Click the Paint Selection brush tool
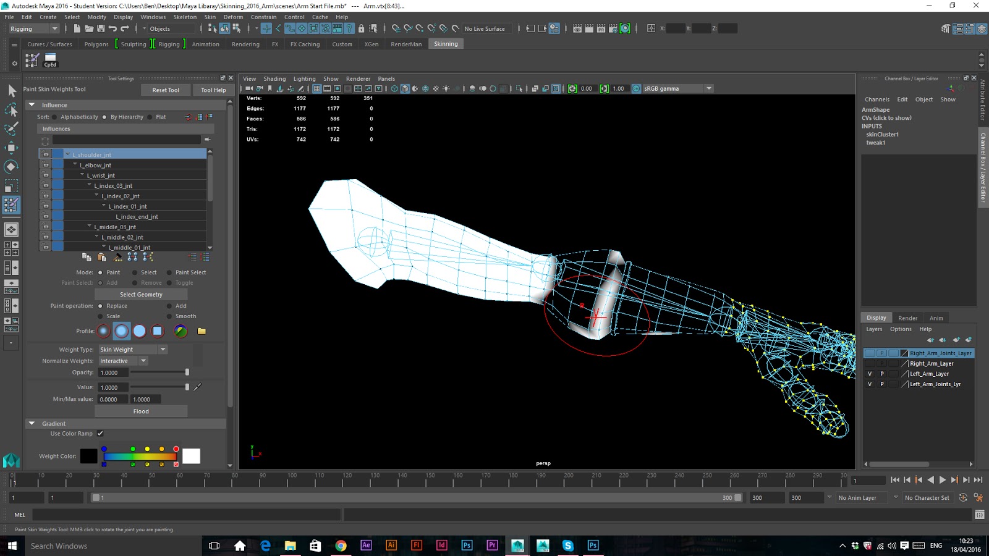 coord(11,128)
